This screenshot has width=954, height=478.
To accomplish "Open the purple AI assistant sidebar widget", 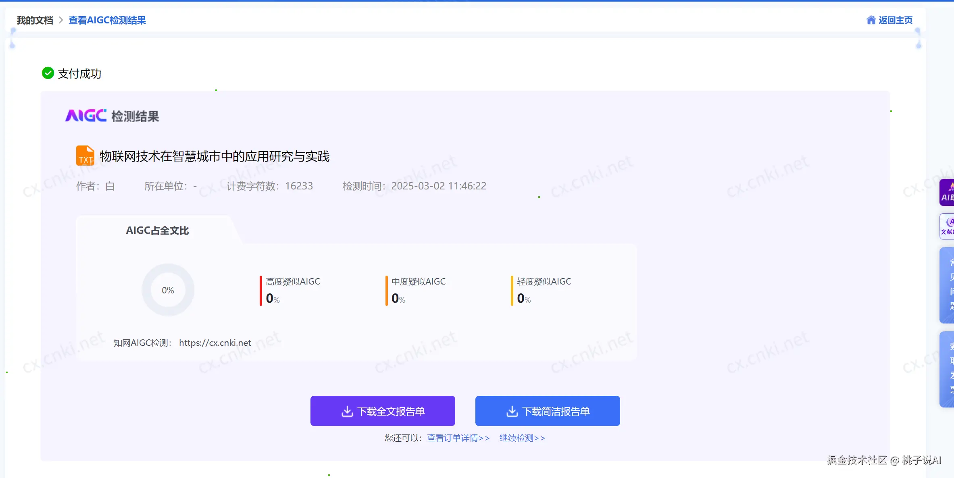I will point(947,192).
